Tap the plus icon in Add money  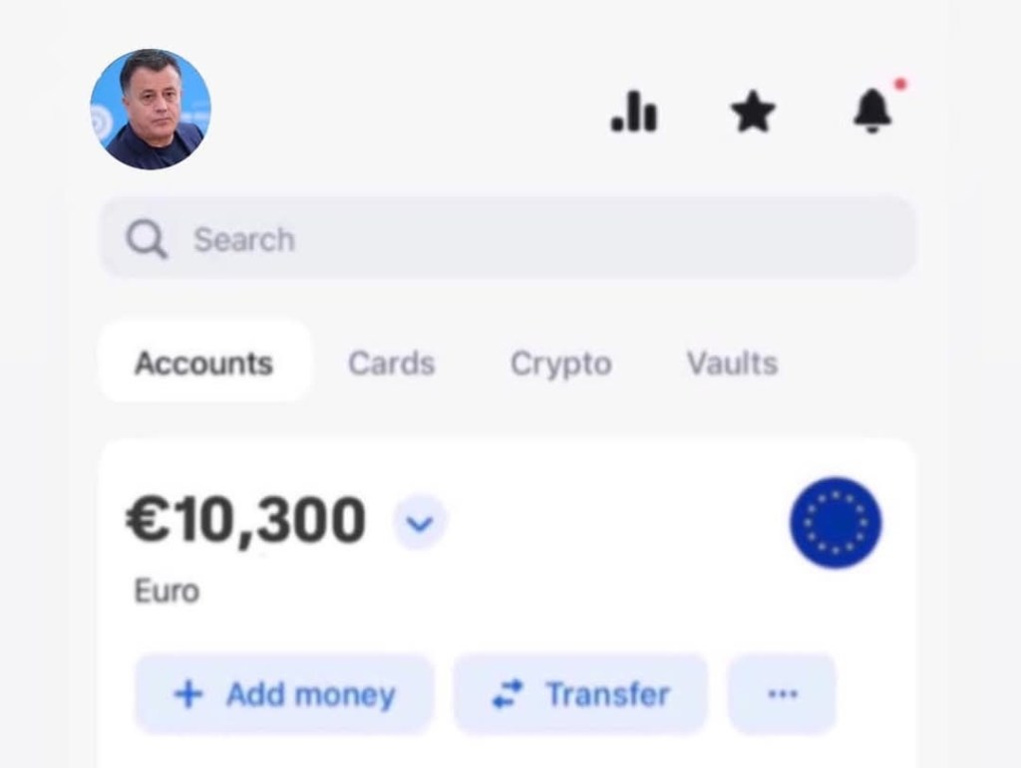coord(188,694)
